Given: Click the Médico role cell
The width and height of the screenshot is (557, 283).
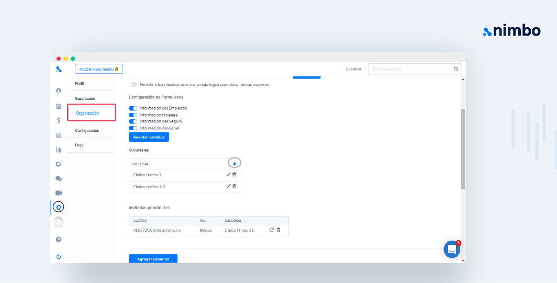Looking at the screenshot, I should point(206,230).
